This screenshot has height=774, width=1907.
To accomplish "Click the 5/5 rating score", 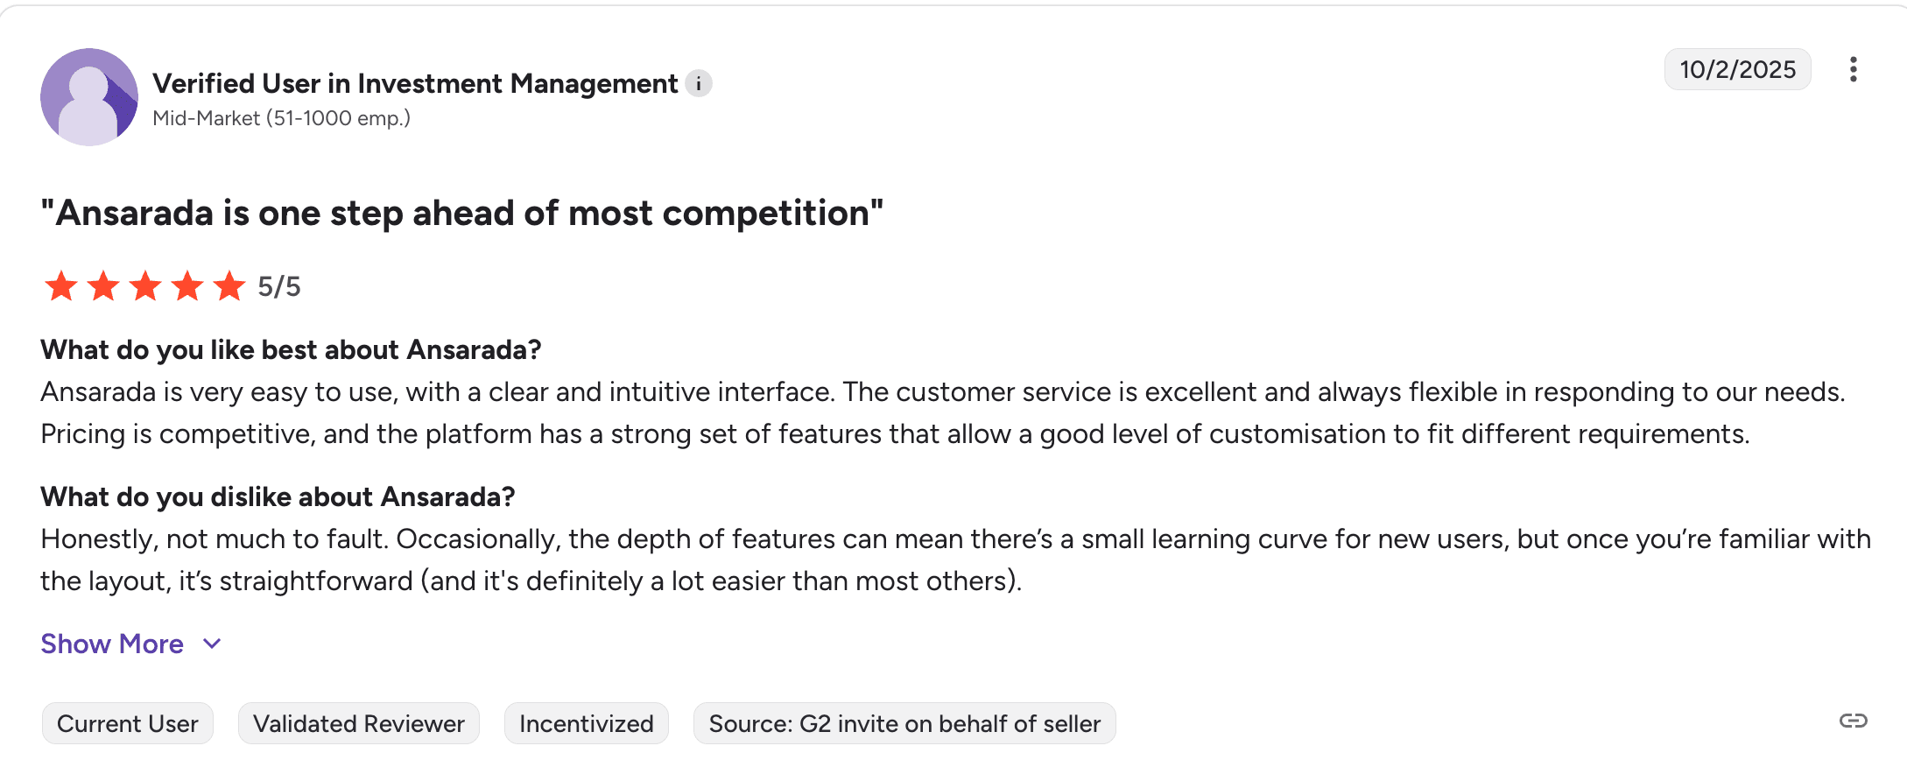I will [278, 285].
